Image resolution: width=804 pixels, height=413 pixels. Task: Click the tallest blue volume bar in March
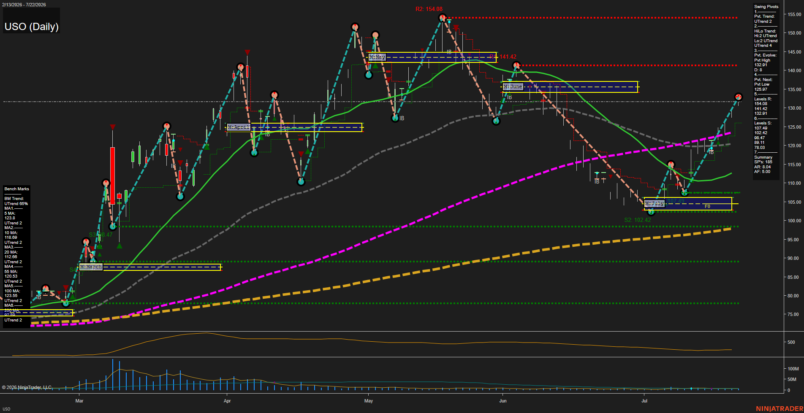click(x=113, y=374)
